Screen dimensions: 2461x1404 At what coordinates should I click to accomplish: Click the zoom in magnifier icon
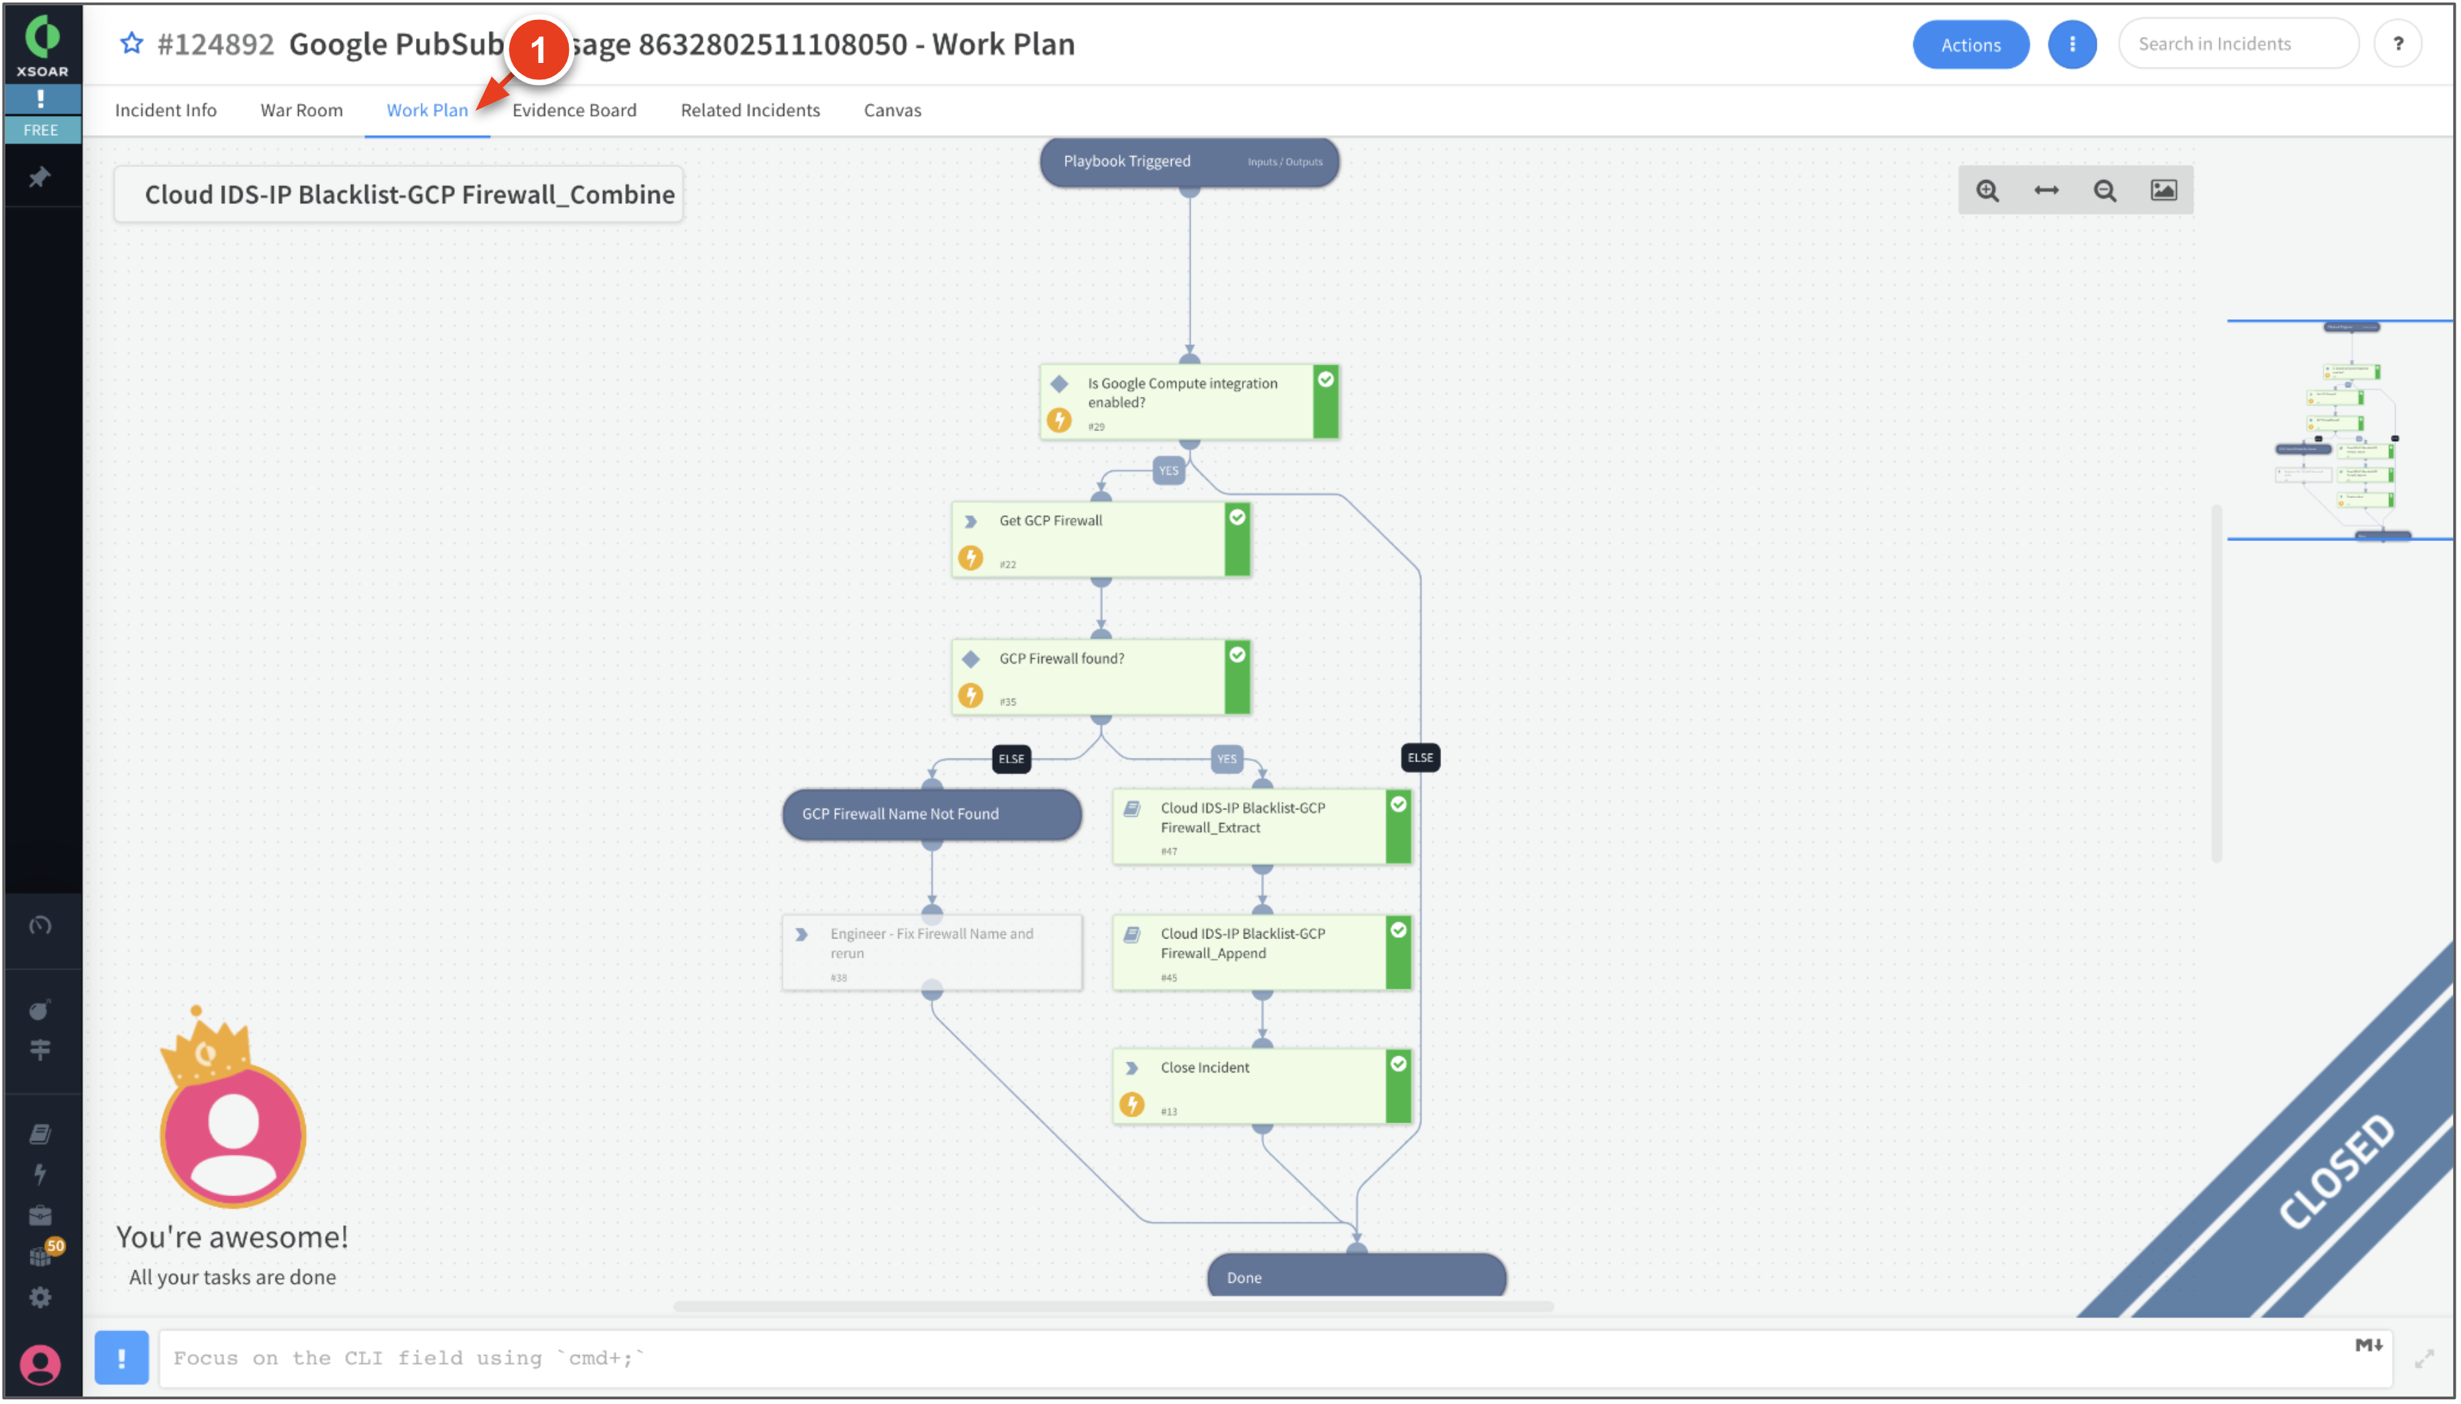click(1987, 191)
